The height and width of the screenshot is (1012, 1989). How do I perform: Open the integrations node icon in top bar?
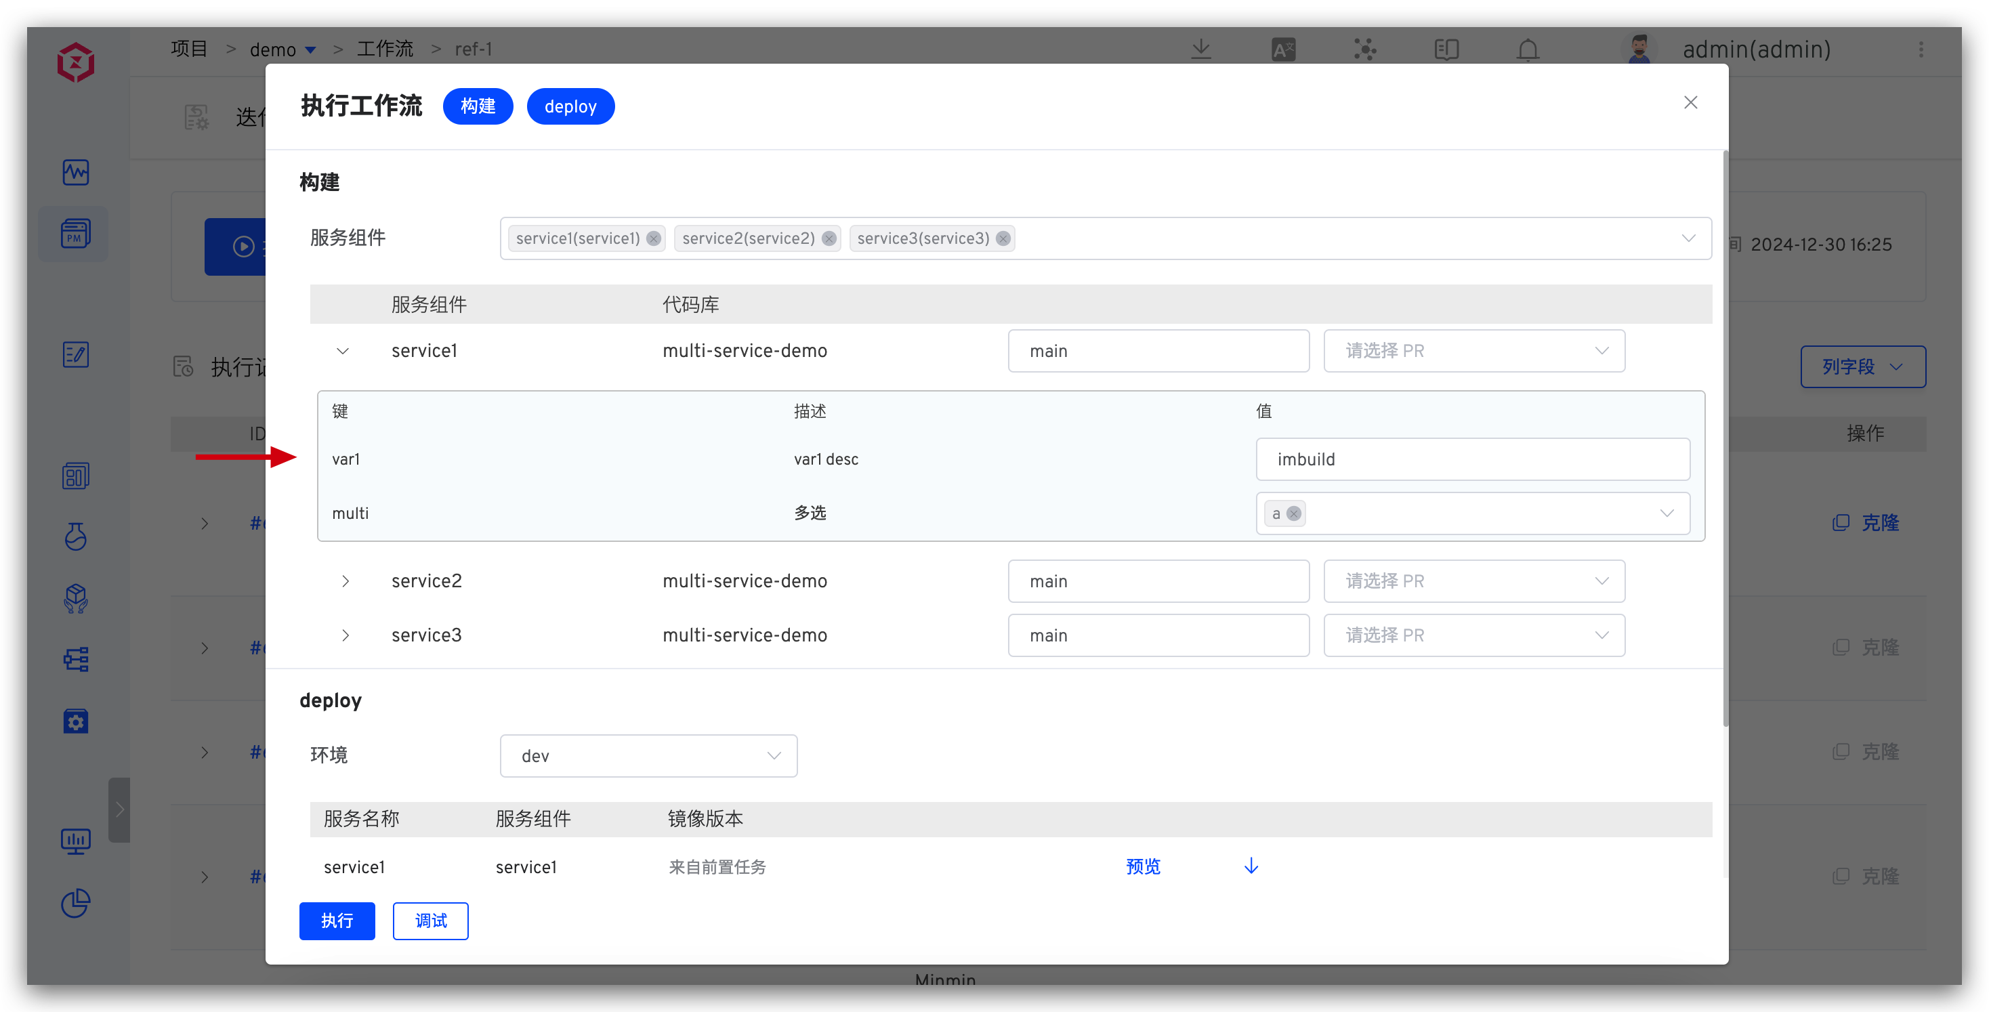coord(1365,49)
